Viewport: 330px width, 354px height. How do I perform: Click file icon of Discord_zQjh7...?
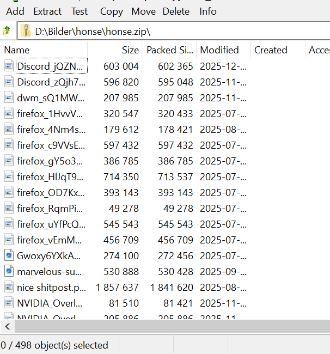pyautogui.click(x=9, y=82)
